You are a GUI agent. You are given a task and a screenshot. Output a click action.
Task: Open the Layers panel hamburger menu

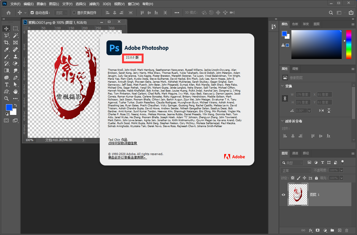tap(353, 153)
